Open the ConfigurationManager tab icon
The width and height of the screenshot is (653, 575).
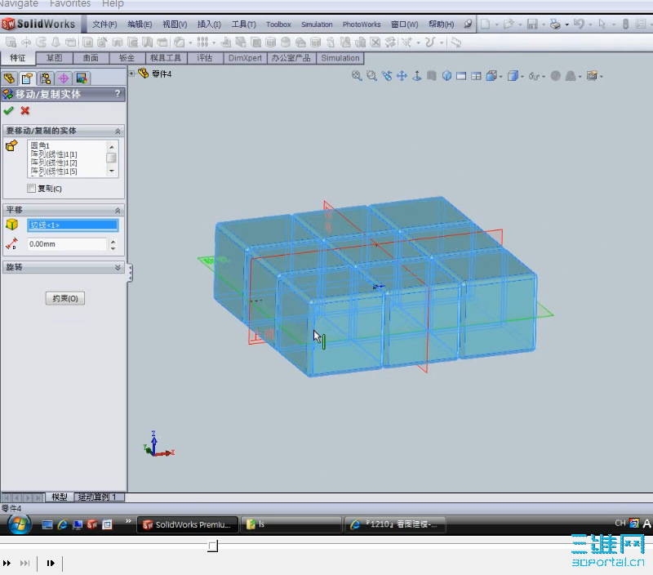[46, 78]
